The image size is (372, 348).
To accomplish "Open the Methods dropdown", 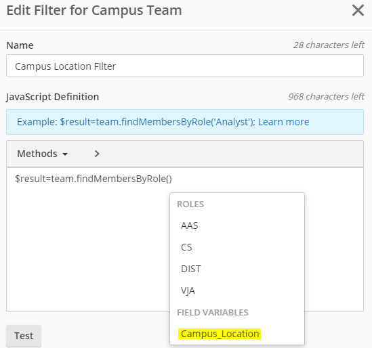I will coord(43,154).
